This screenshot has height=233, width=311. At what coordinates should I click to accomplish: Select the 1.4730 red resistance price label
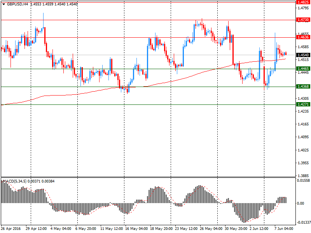tap(303, 20)
